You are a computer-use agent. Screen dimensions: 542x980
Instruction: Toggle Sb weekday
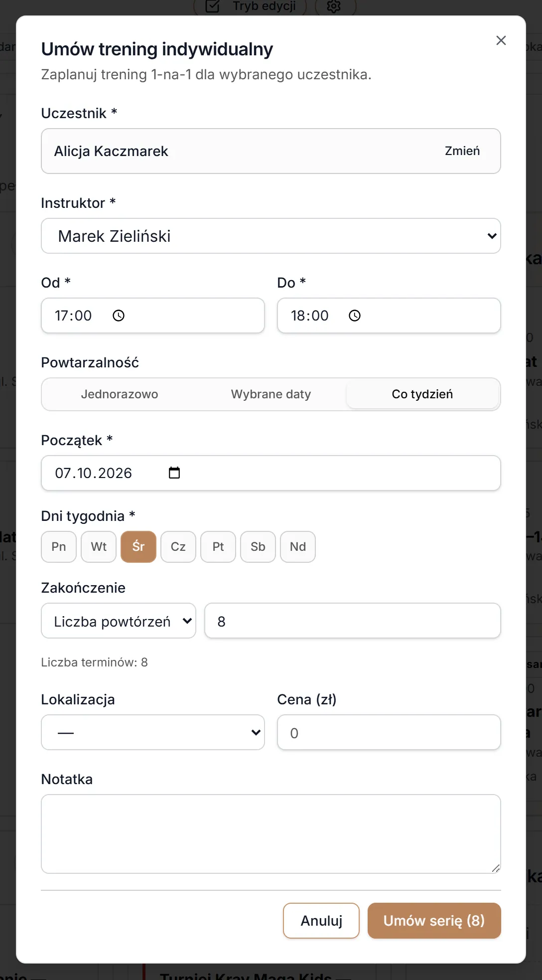(258, 547)
